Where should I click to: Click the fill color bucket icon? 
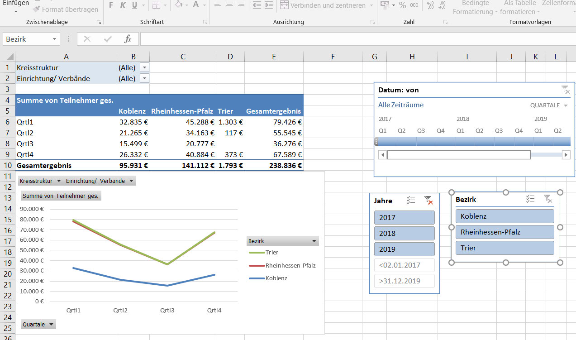[179, 5]
